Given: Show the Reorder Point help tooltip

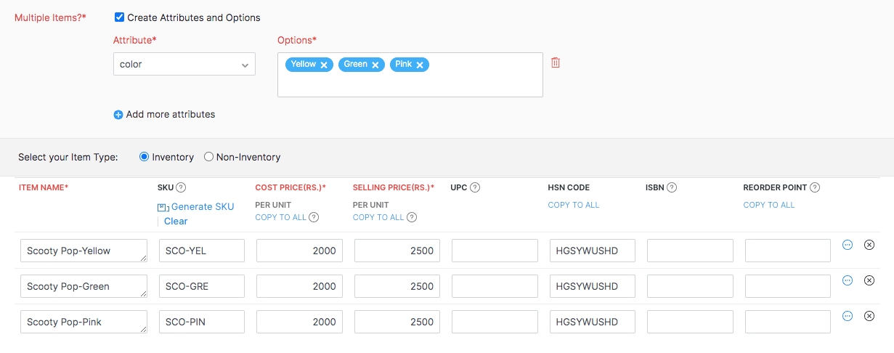Looking at the screenshot, I should pyautogui.click(x=815, y=187).
